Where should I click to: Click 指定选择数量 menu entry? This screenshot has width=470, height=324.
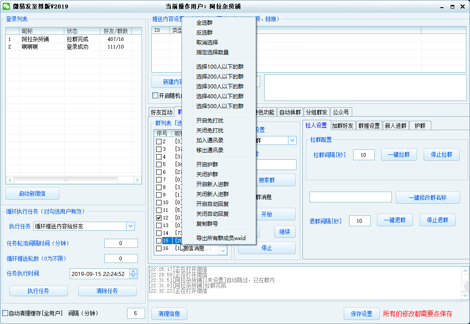pyautogui.click(x=213, y=52)
